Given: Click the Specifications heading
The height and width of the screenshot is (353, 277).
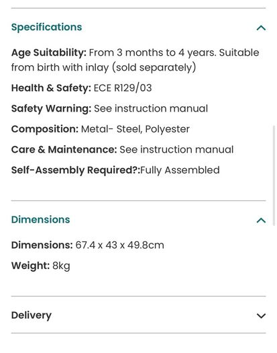Looking at the screenshot, I should 46,28.
